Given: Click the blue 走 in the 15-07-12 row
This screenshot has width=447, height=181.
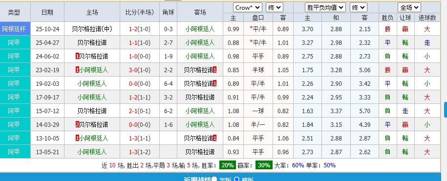Looking at the screenshot, I should pos(405,111).
